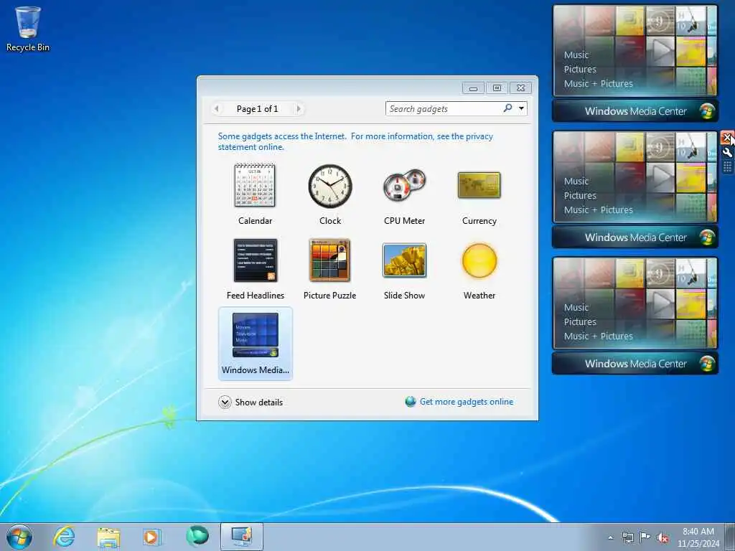The width and height of the screenshot is (735, 551).
Task: Select the Calendar gadget icon
Action: 255,185
